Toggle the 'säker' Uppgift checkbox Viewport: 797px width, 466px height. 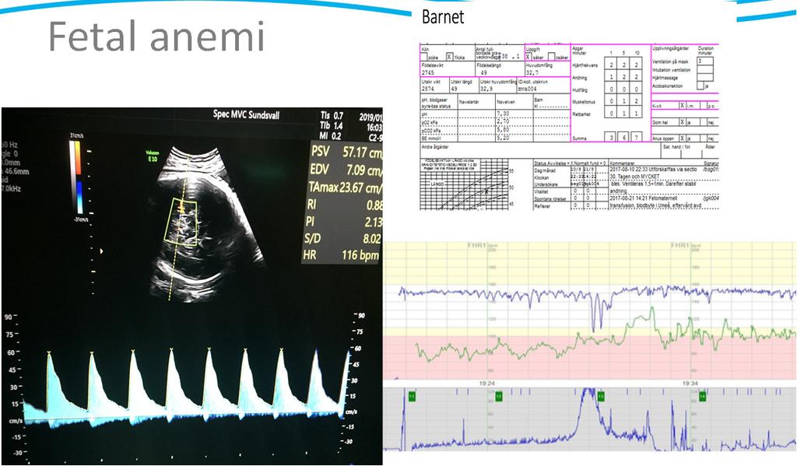(528, 57)
